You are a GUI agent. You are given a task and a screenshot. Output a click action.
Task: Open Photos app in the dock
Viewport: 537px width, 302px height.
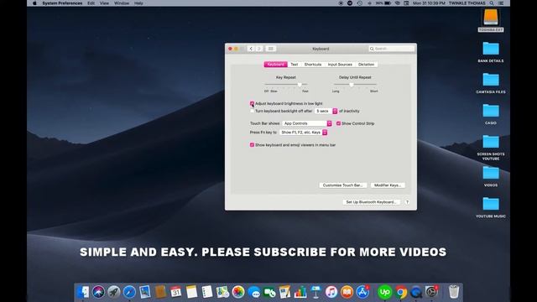click(x=238, y=292)
